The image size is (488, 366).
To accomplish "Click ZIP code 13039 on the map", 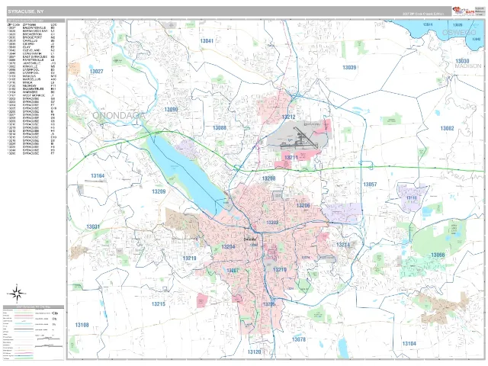I will 349,67.
